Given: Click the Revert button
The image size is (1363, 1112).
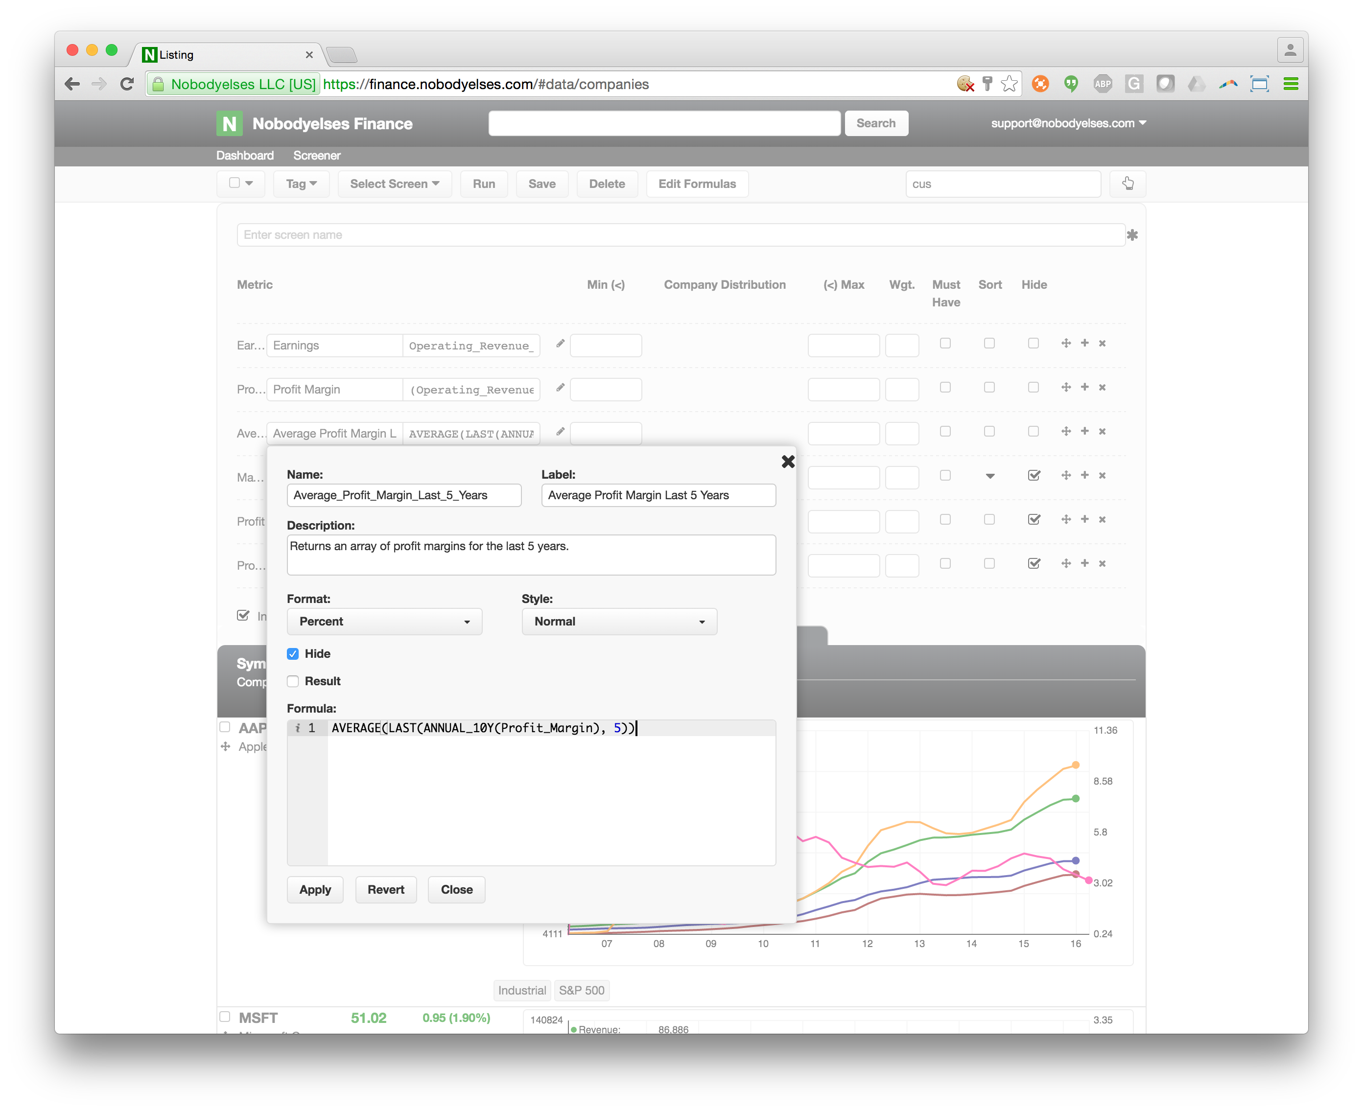Looking at the screenshot, I should 386,890.
